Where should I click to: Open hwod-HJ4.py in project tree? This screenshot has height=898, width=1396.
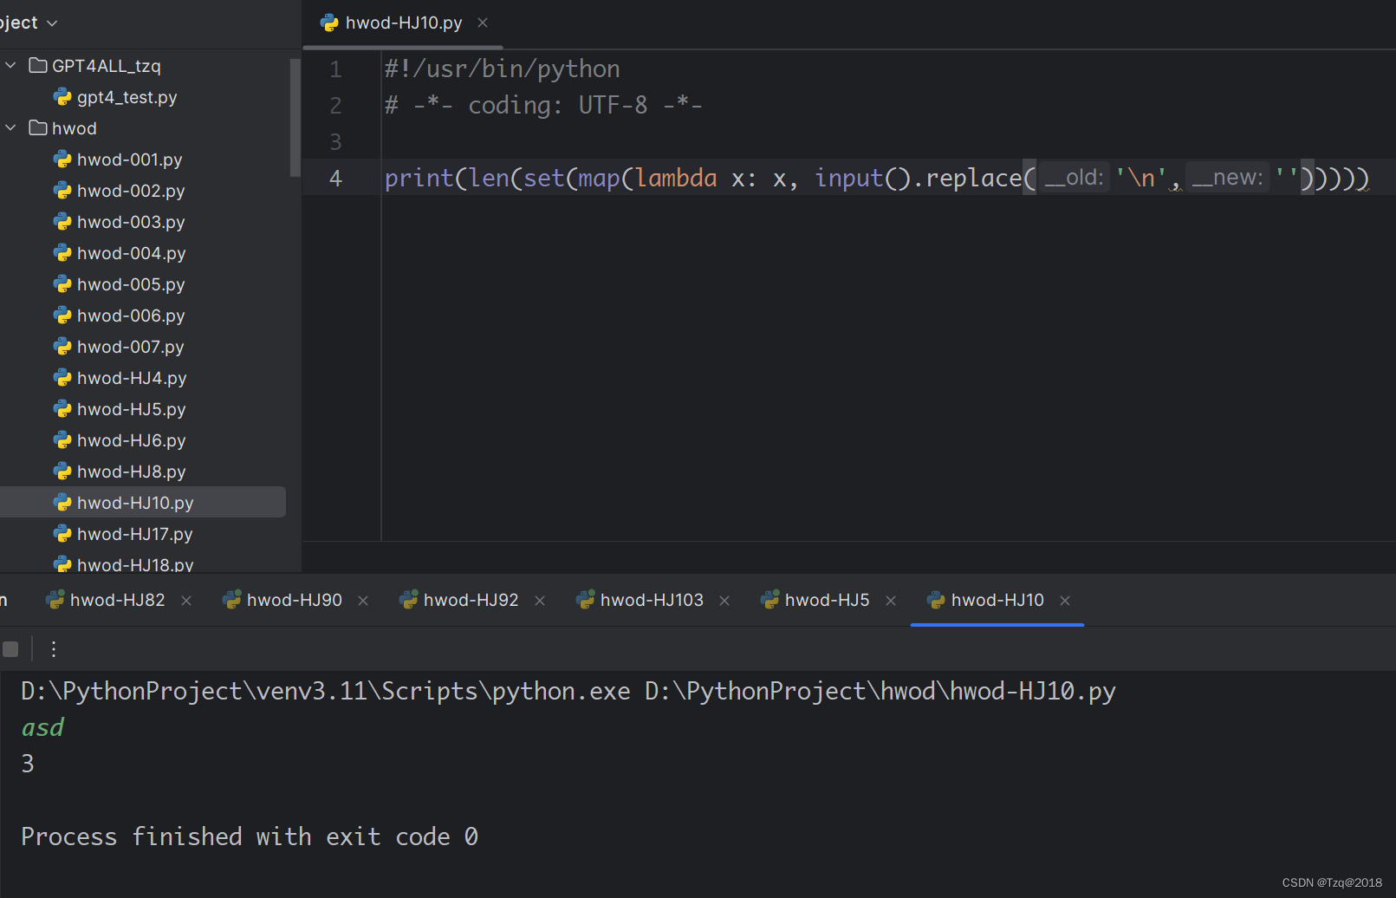click(x=132, y=378)
